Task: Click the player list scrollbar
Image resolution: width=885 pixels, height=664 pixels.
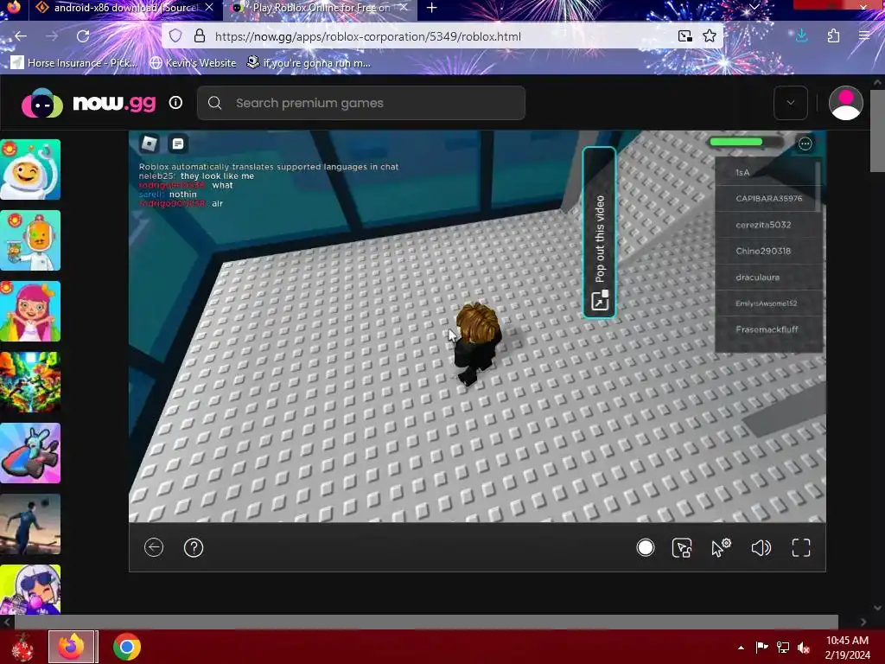Action: 818,187
